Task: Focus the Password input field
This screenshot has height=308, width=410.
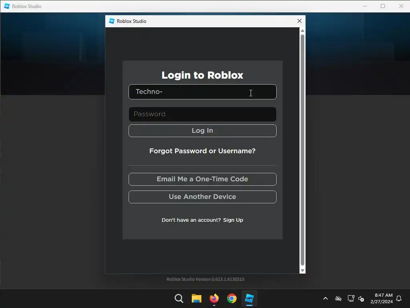Action: tap(202, 114)
